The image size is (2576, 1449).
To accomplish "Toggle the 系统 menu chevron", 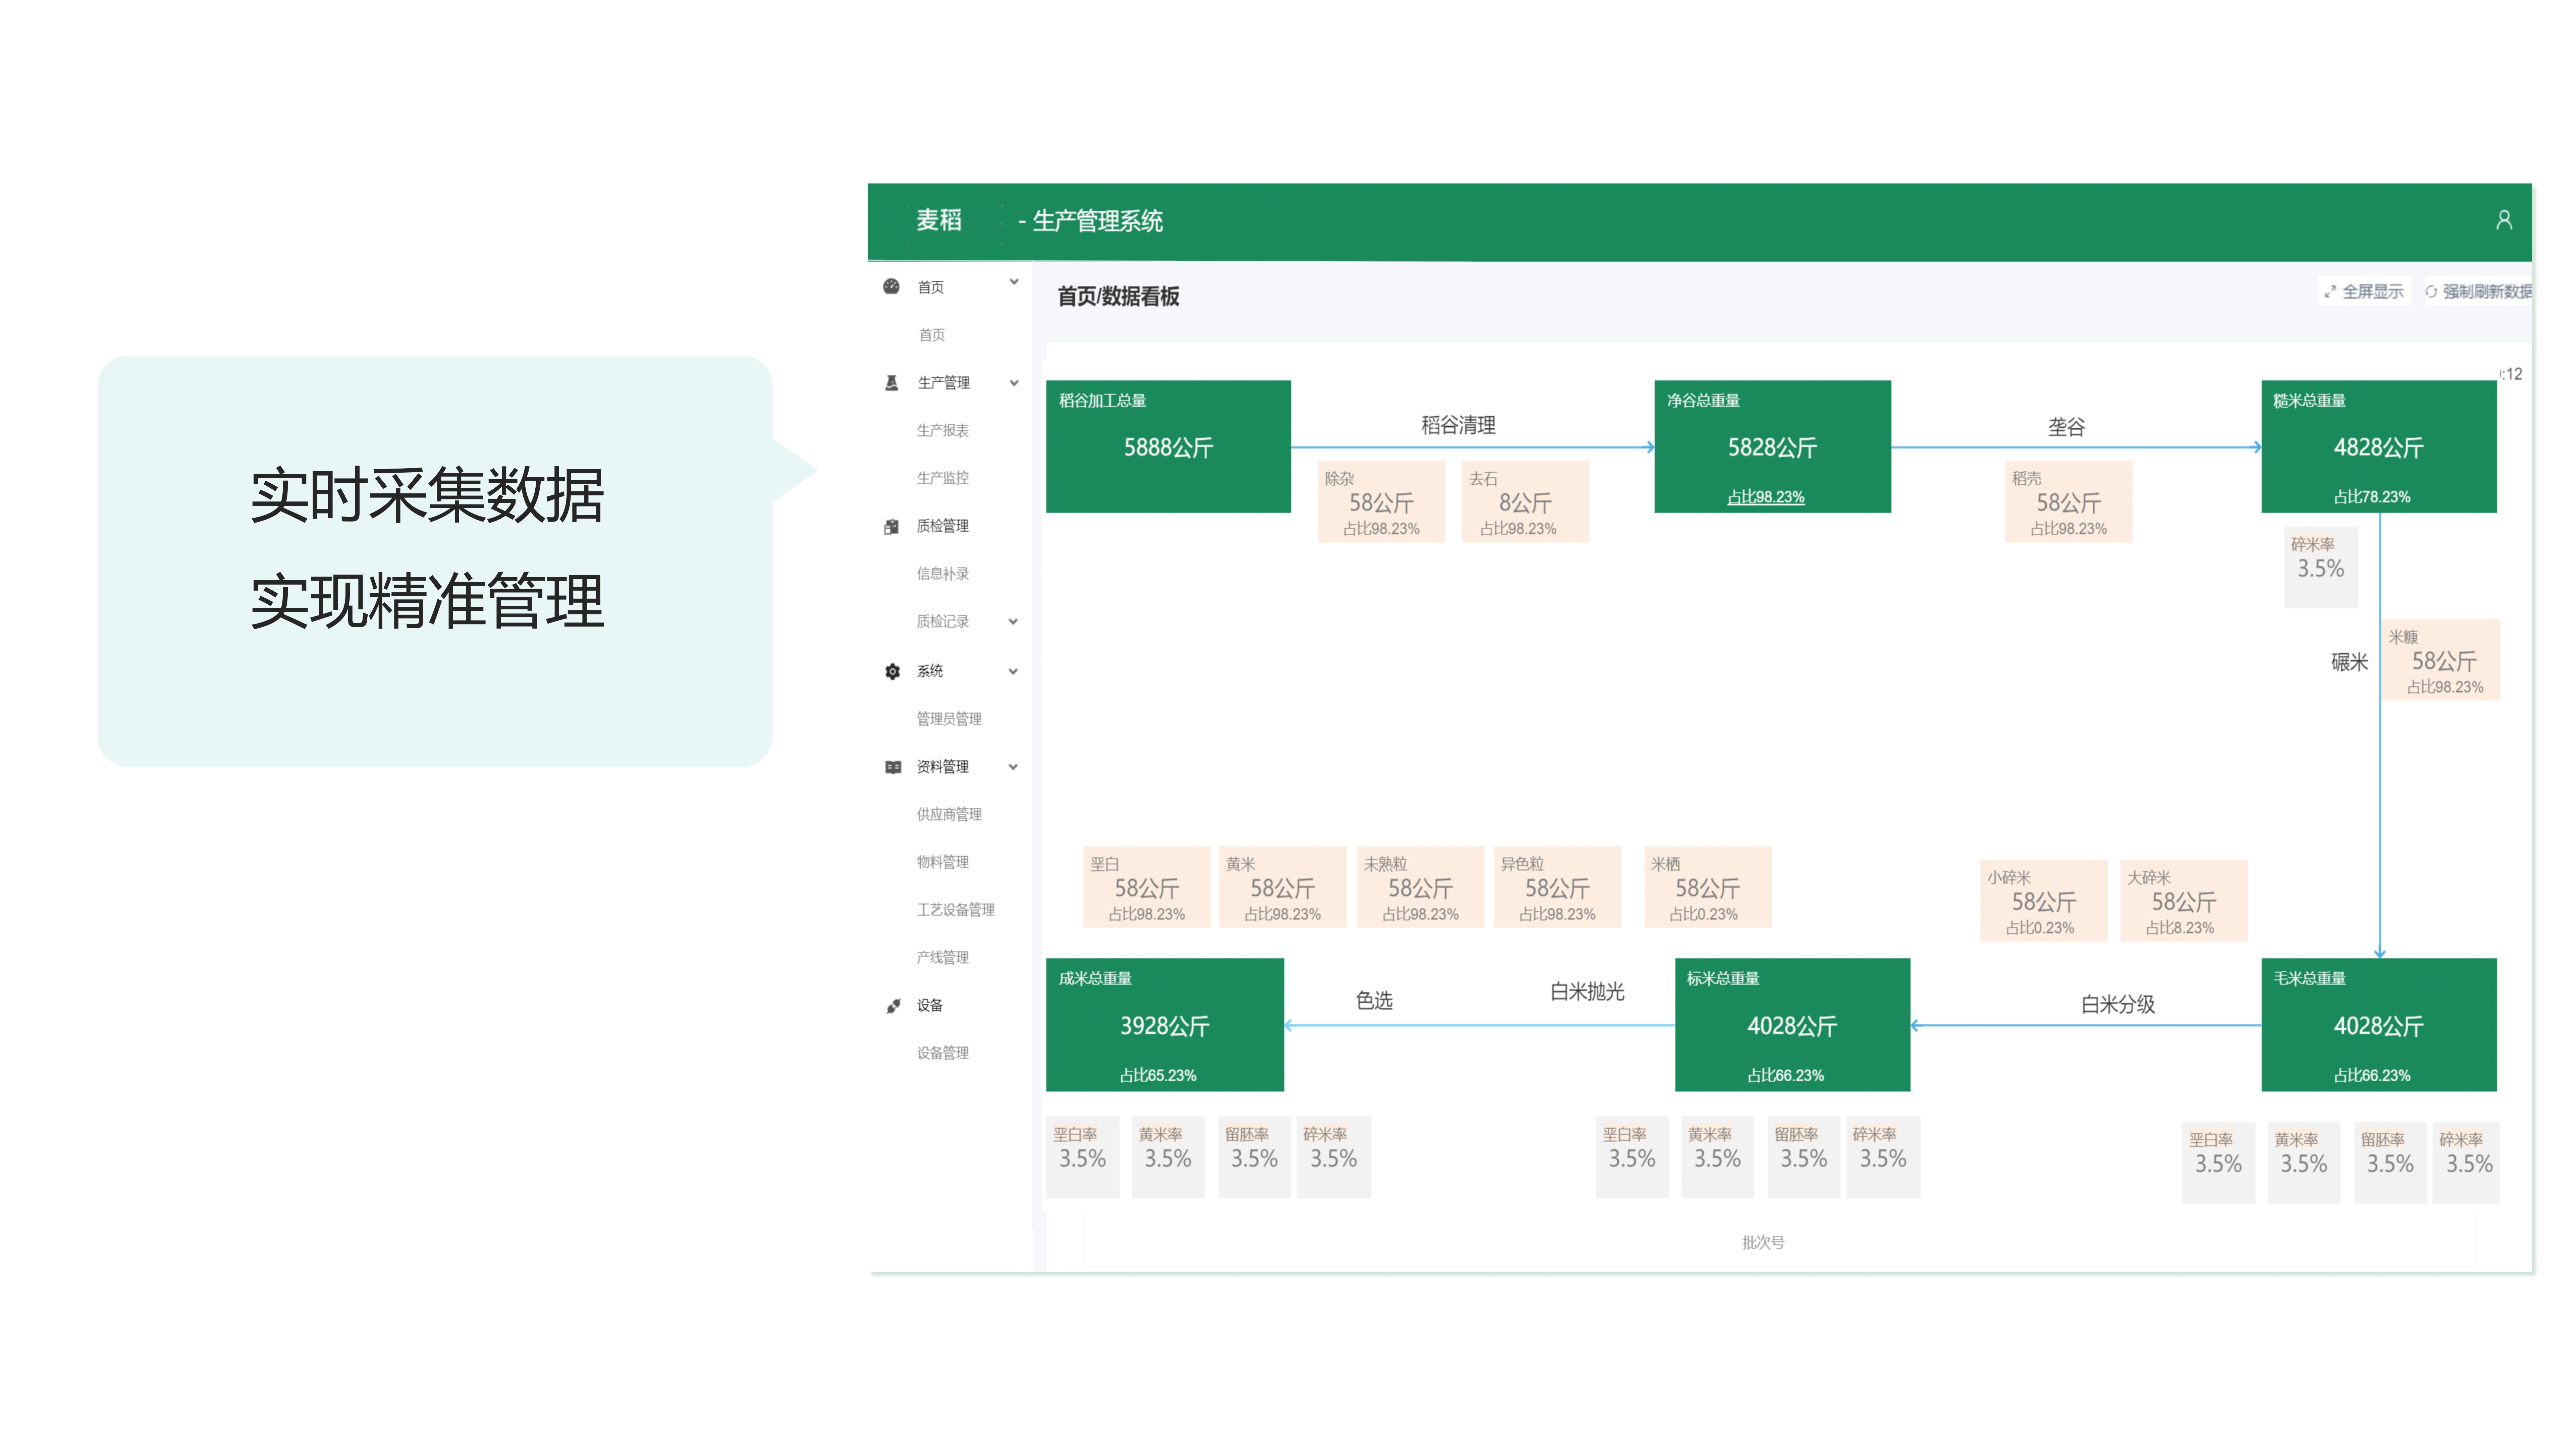I will [x=1013, y=671].
